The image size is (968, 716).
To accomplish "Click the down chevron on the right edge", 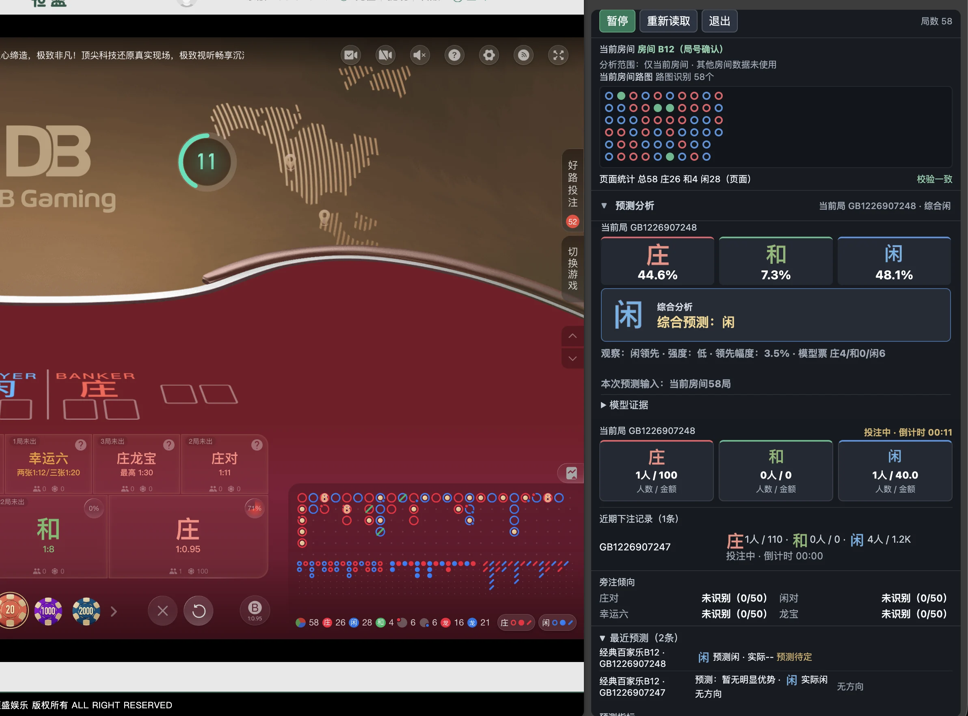I will tap(573, 358).
